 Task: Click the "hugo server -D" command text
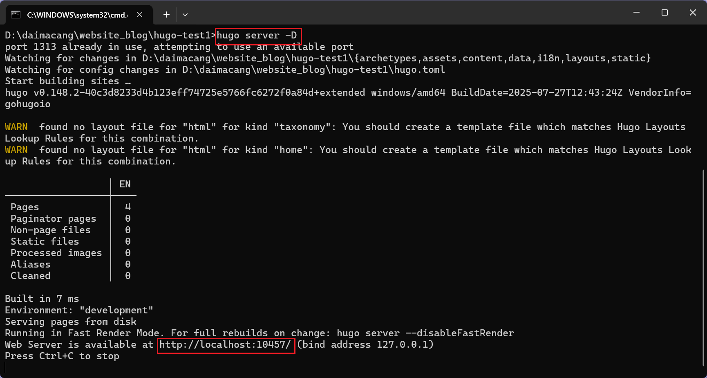coord(257,36)
